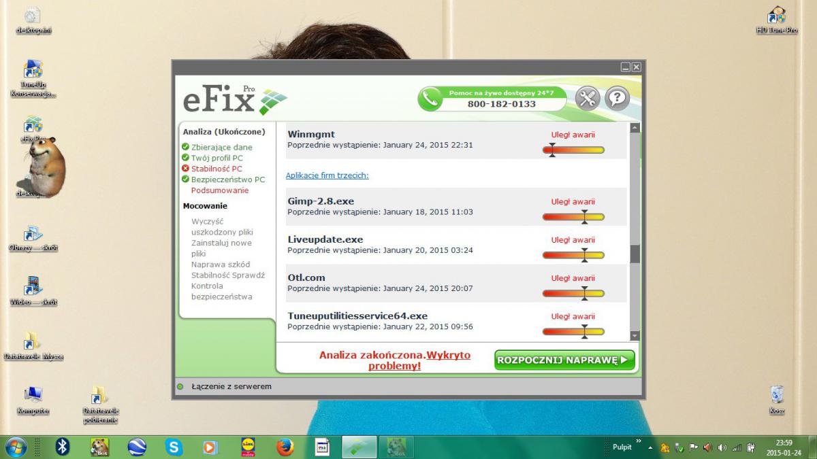
Task: Open the Lidl taskbar icon
Action: [248, 447]
